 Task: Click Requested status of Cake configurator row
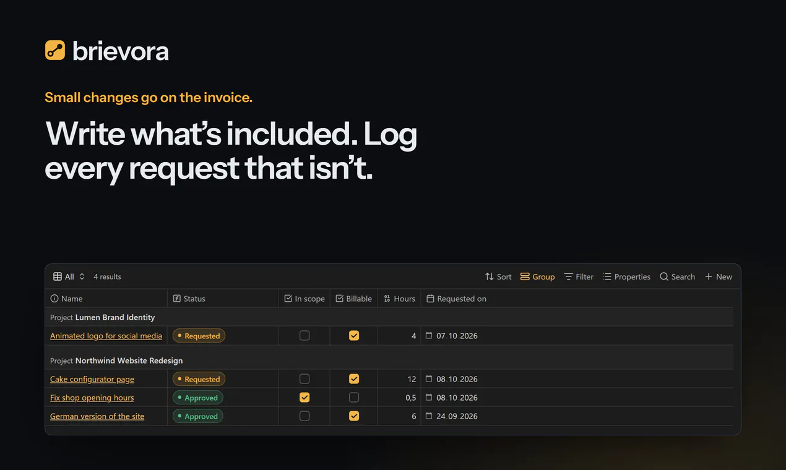coord(199,379)
